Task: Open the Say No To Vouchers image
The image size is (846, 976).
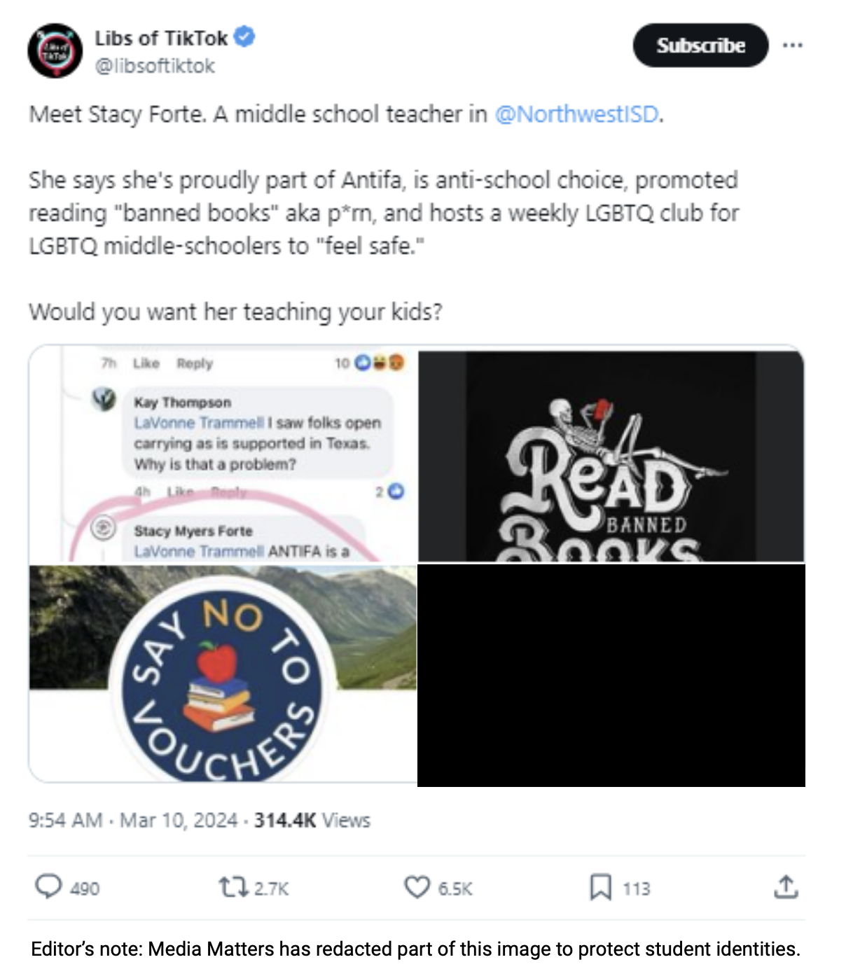Action: pos(223,674)
